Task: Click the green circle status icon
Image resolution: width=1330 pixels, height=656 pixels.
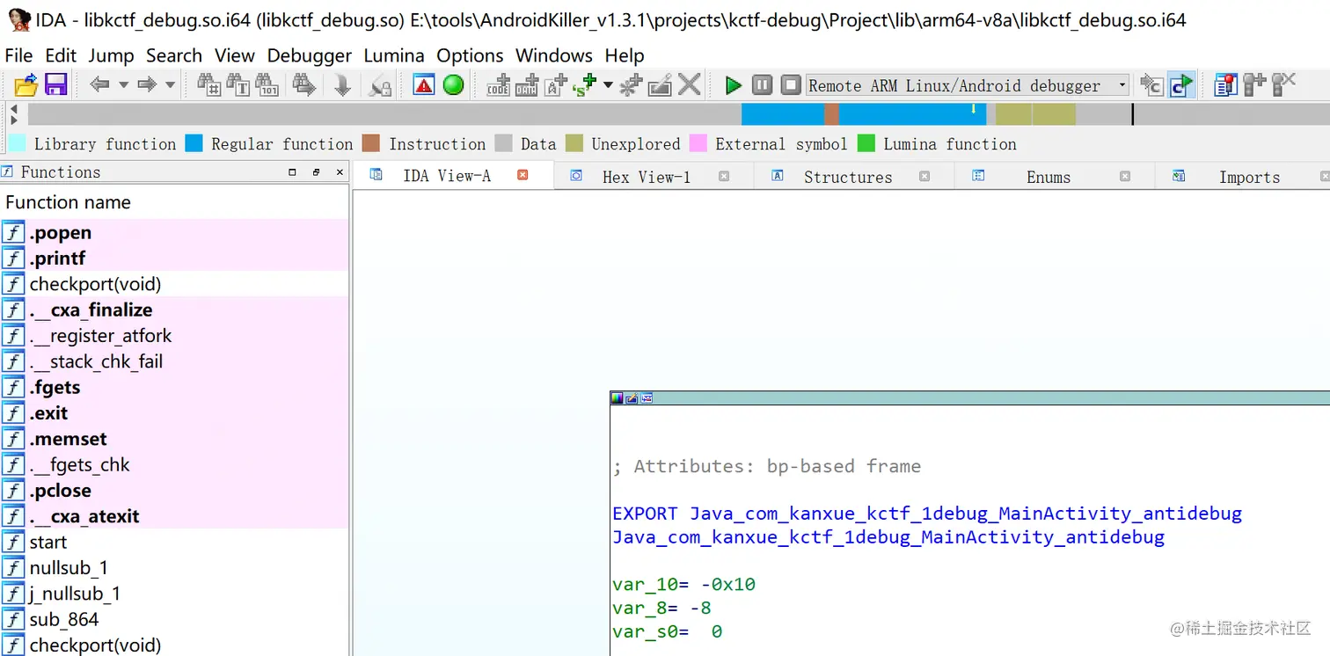Action: (454, 85)
